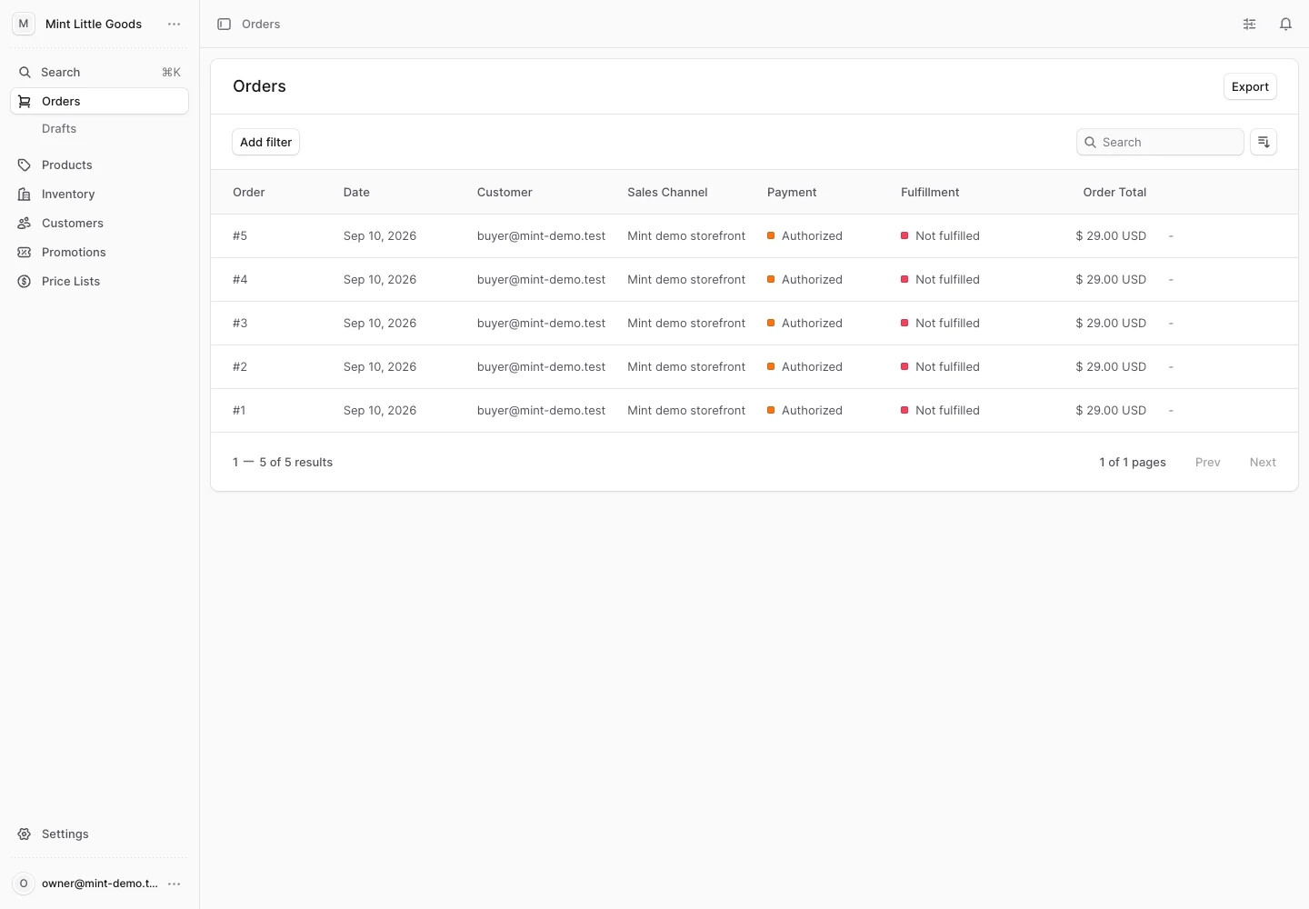Click the Prev page button
Screen dimensions: 1309x909
1207,462
